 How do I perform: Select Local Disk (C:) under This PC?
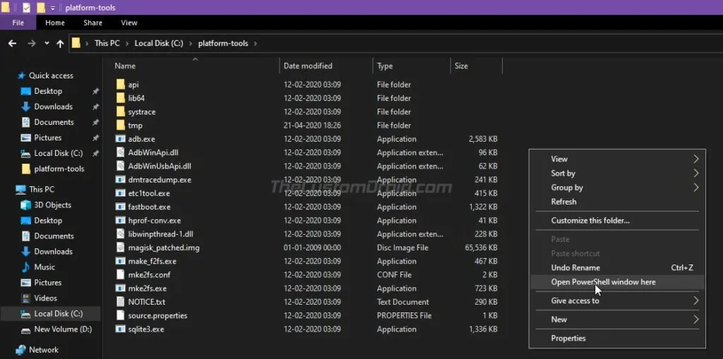pyautogui.click(x=58, y=314)
